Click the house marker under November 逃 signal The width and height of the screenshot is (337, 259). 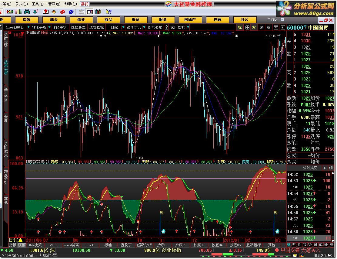click(x=163, y=231)
